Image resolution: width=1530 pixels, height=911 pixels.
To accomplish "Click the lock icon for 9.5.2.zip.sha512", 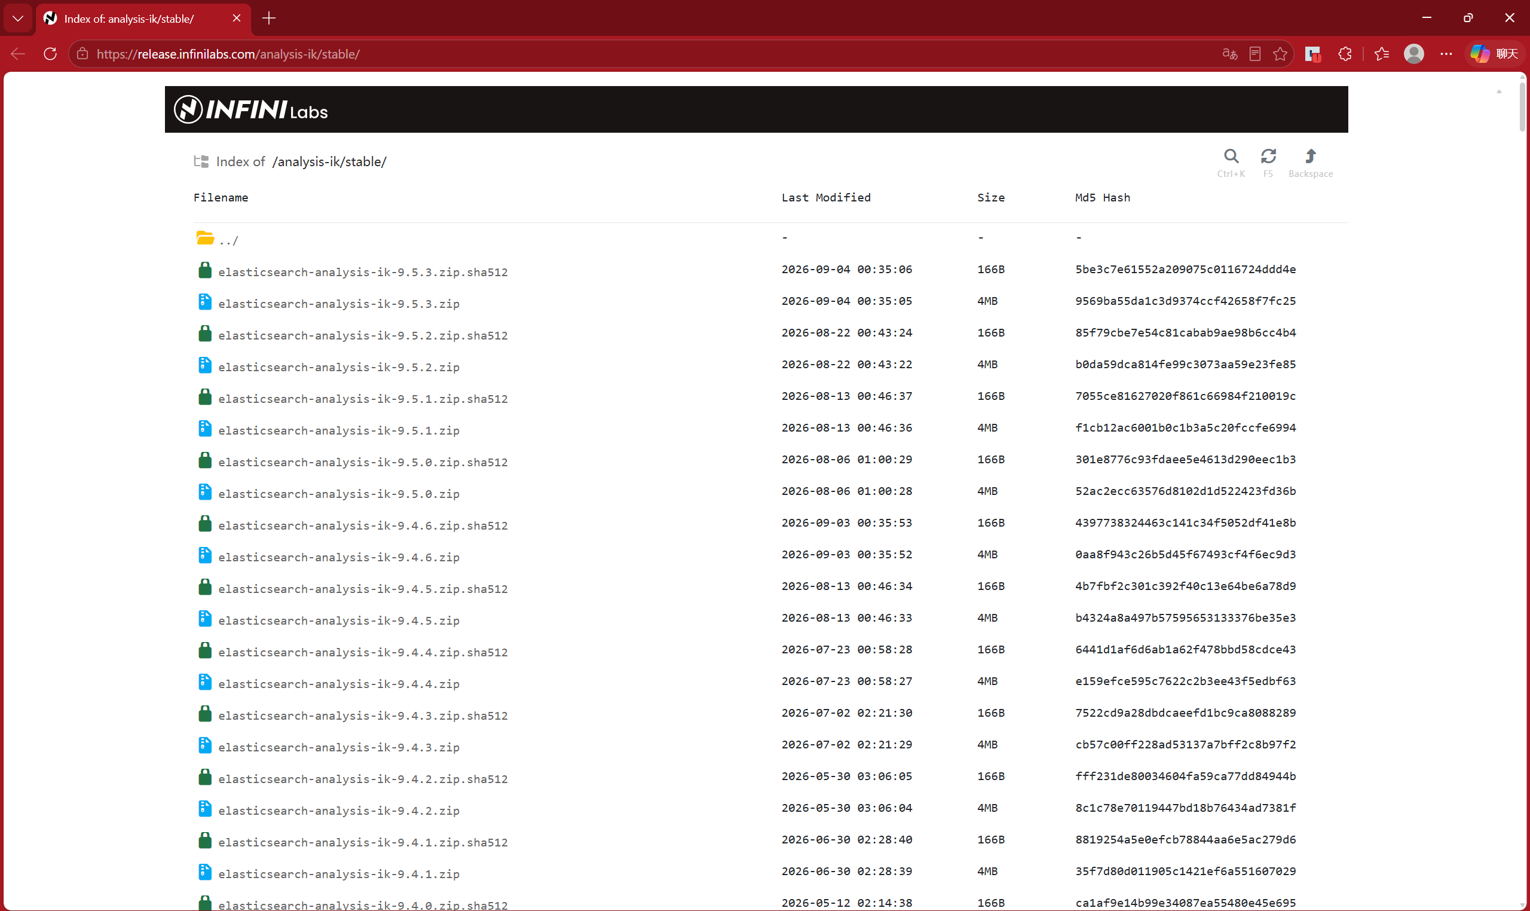I will click(205, 334).
